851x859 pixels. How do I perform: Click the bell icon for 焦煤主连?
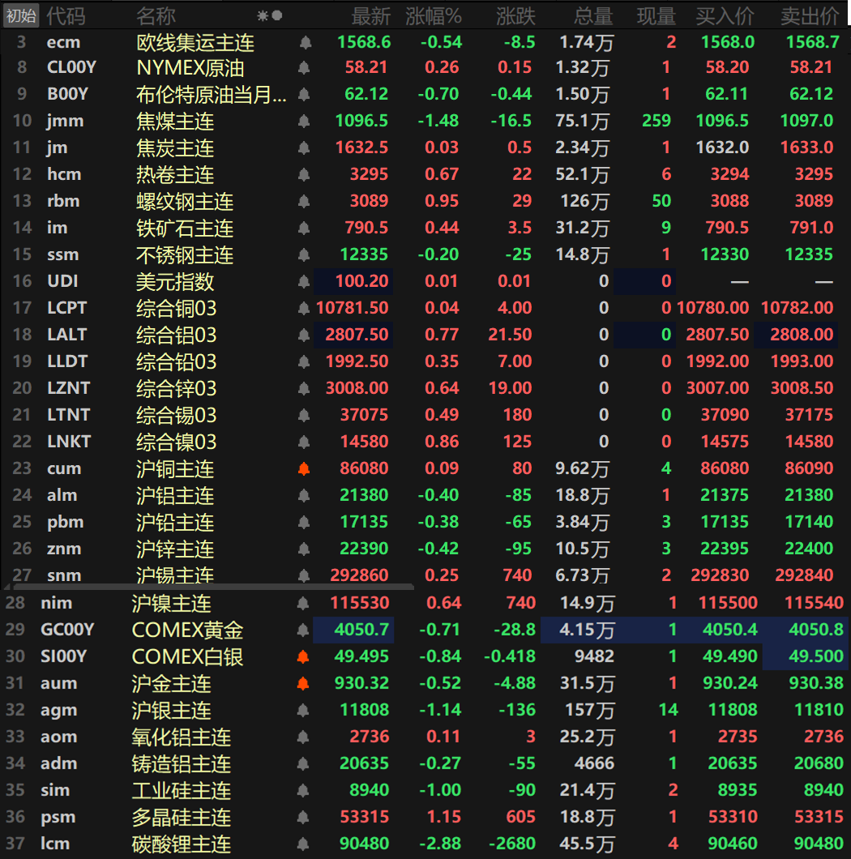[304, 122]
